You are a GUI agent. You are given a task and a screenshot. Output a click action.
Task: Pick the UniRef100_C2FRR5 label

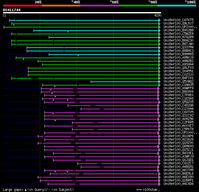click(x=178, y=123)
